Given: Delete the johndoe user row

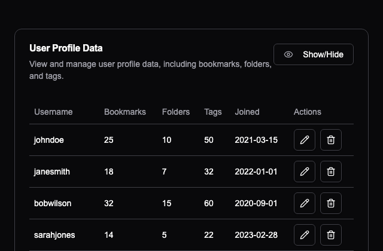Looking at the screenshot, I should (x=331, y=140).
